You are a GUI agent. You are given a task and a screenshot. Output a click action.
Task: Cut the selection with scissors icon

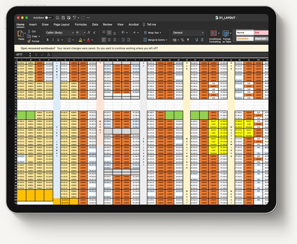tap(29, 31)
